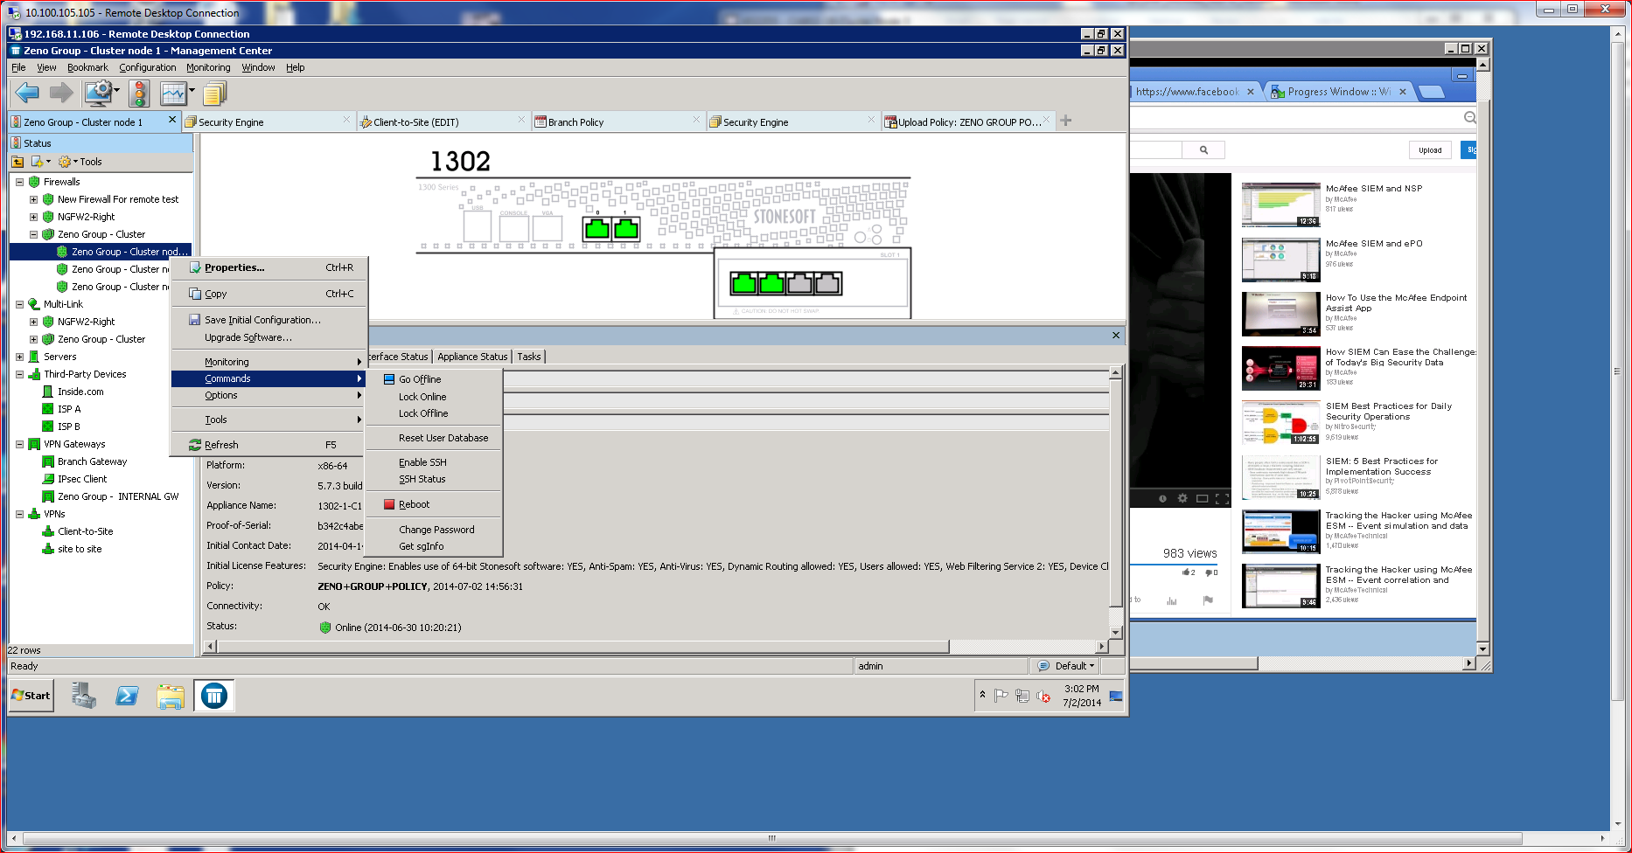This screenshot has height=853, width=1632.
Task: Select the Branch Gateway item
Action: tap(92, 461)
